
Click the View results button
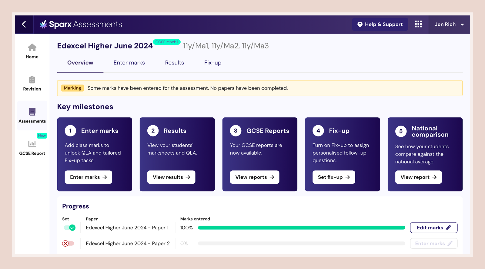[x=171, y=177]
